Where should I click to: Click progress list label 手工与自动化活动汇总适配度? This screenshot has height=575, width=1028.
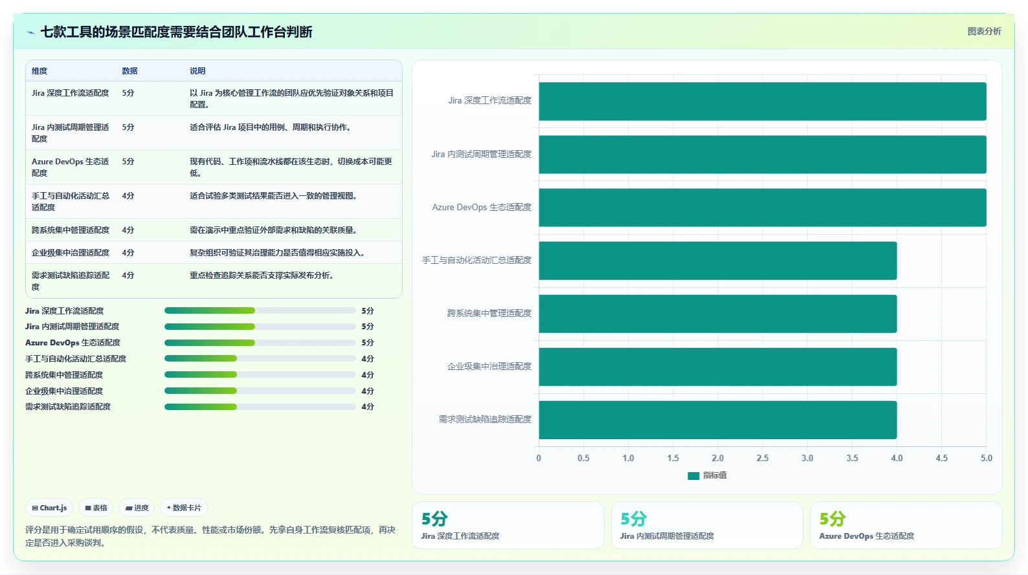coord(76,359)
